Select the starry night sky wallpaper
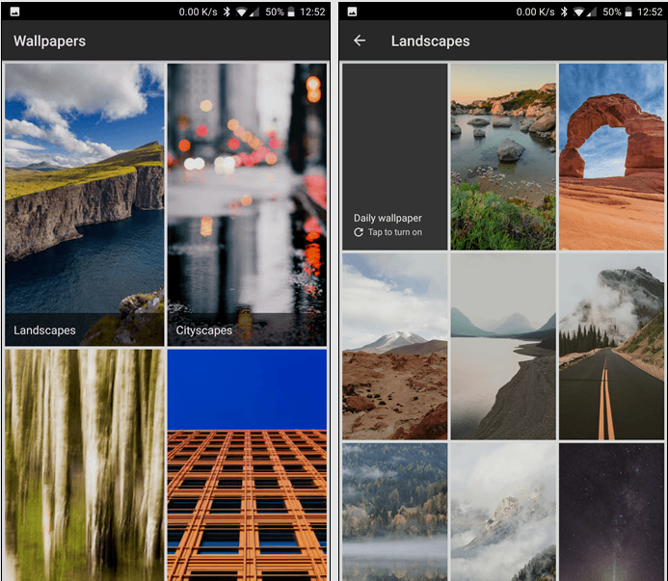This screenshot has height=581, width=668. 612,512
